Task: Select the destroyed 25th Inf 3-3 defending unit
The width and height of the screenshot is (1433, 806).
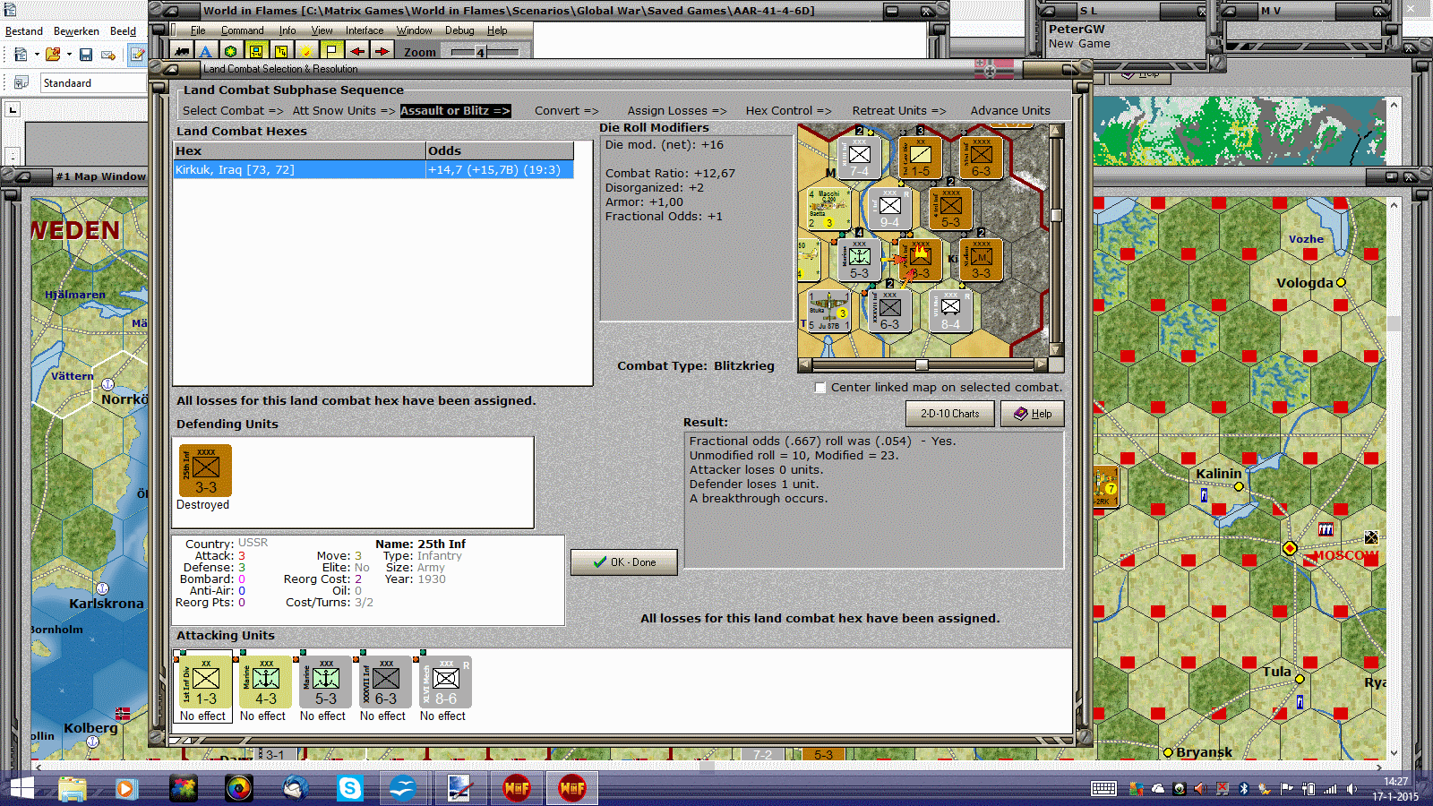Action: pyautogui.click(x=205, y=470)
